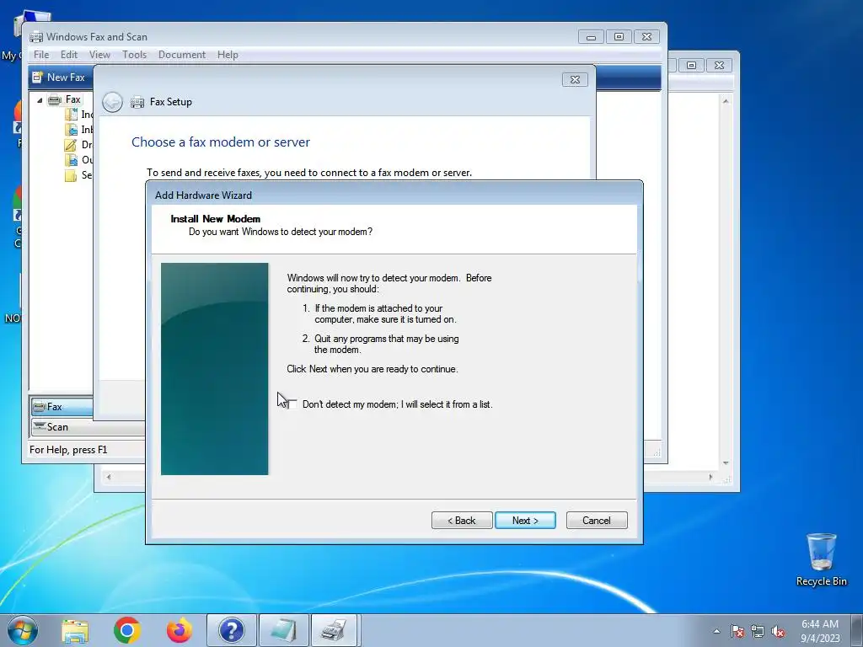
Task: Cancel the Add Hardware Wizard
Action: (x=597, y=521)
